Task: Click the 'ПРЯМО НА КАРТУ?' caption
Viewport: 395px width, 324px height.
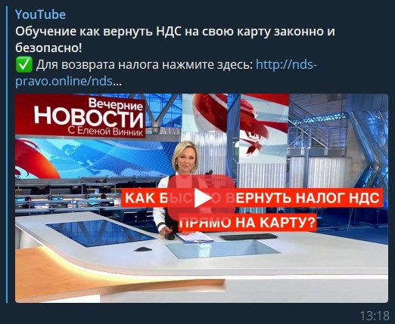Action: (x=247, y=222)
